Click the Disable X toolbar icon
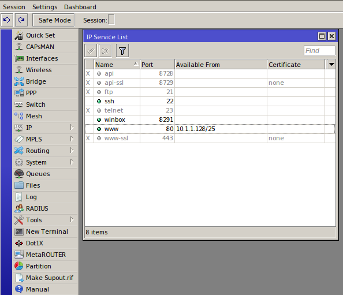The image size is (343, 295). [105, 51]
